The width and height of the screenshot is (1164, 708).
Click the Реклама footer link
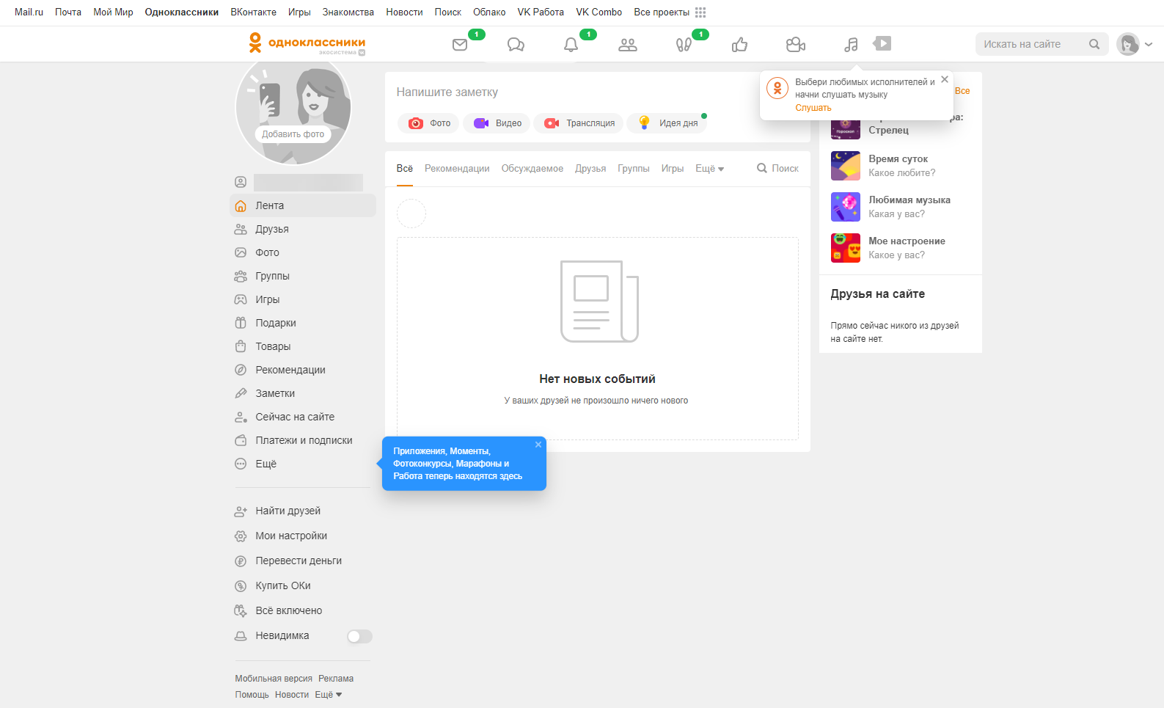336,679
